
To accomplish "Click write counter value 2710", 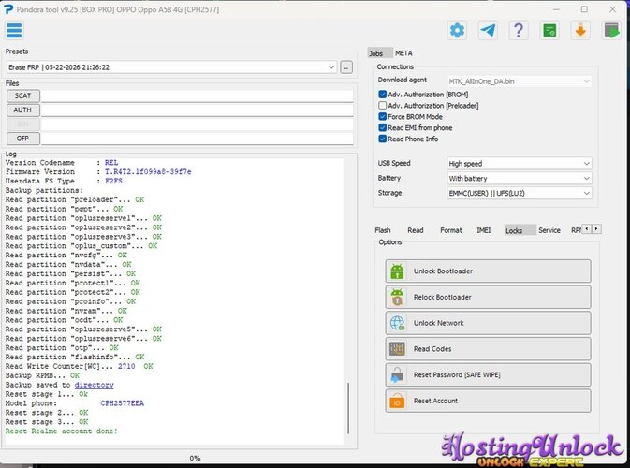I will coord(126,366).
